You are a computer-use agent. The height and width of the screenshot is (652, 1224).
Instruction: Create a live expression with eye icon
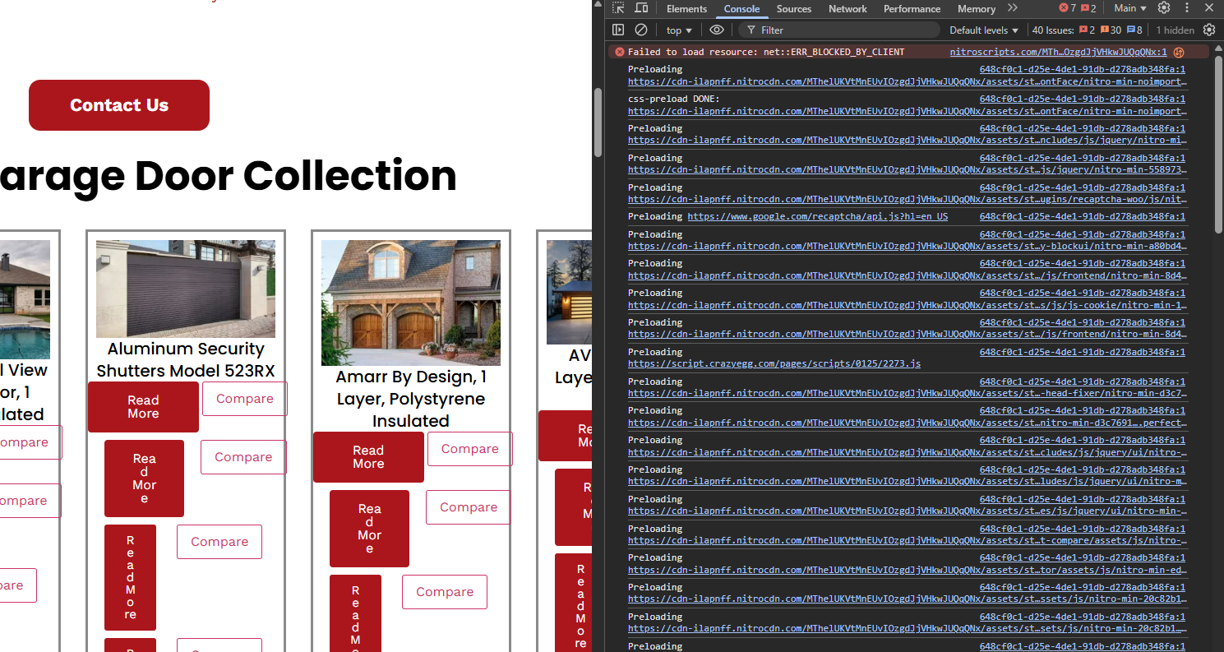[x=717, y=30]
